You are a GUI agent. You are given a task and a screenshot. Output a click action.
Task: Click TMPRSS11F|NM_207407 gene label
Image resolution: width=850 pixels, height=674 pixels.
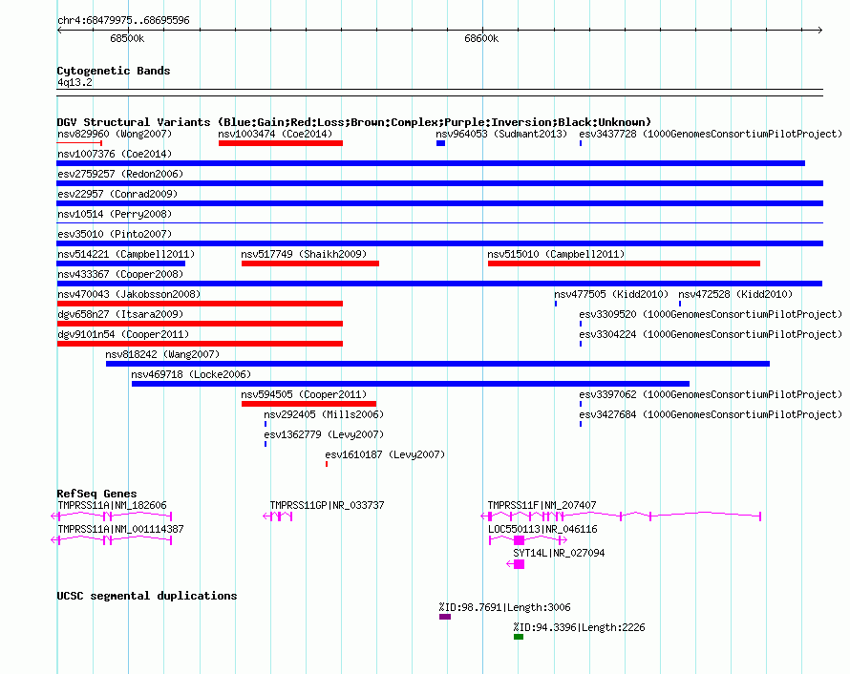(542, 505)
